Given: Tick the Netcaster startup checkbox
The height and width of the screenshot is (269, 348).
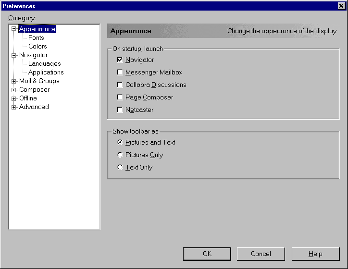Looking at the screenshot, I should (120, 110).
